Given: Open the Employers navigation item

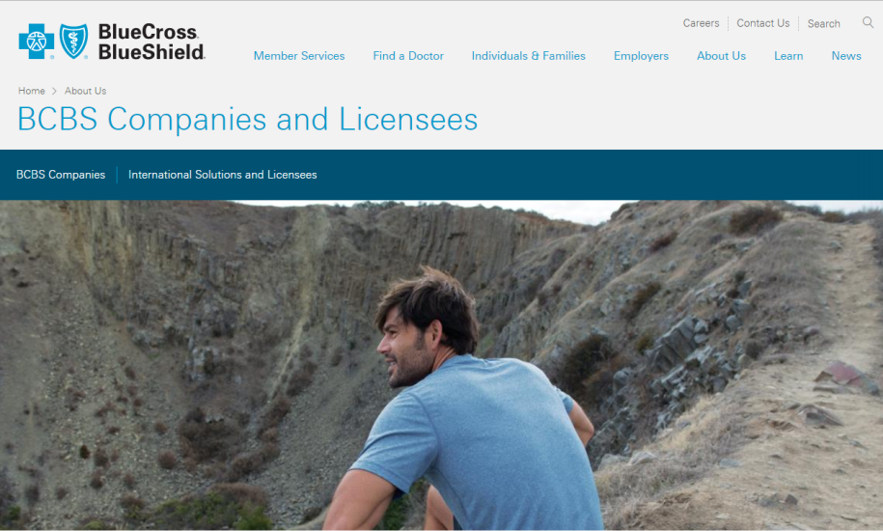Looking at the screenshot, I should pyautogui.click(x=641, y=56).
